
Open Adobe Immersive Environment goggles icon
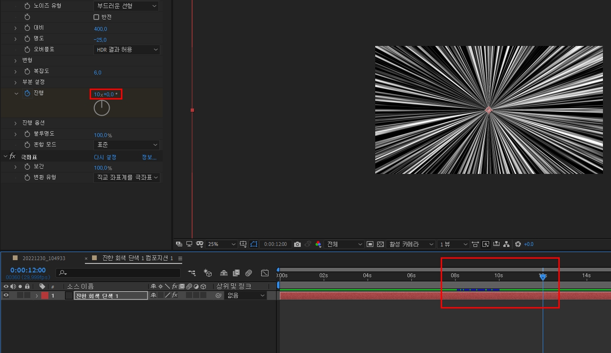pyautogui.click(x=200, y=244)
